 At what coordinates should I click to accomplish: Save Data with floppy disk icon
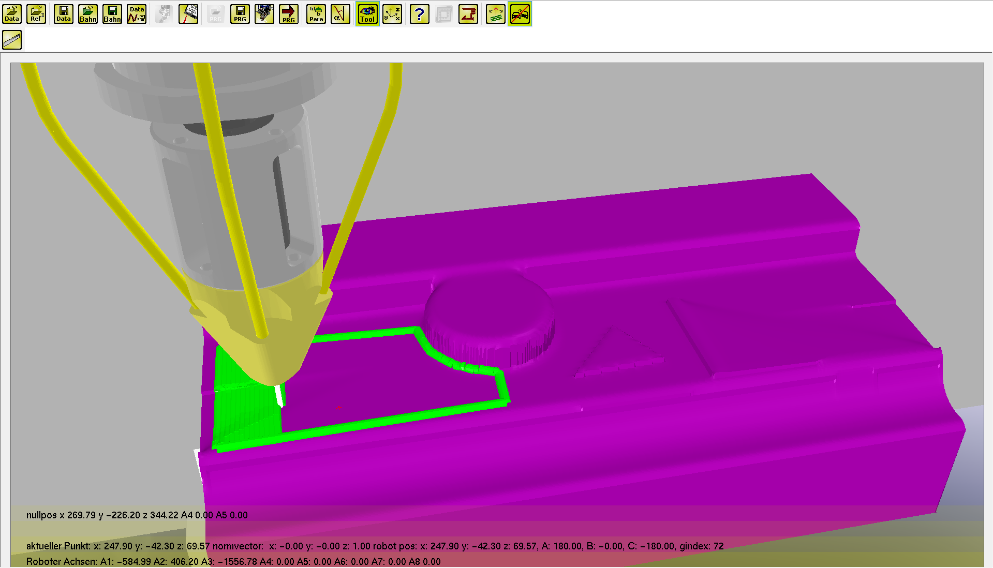(x=64, y=14)
